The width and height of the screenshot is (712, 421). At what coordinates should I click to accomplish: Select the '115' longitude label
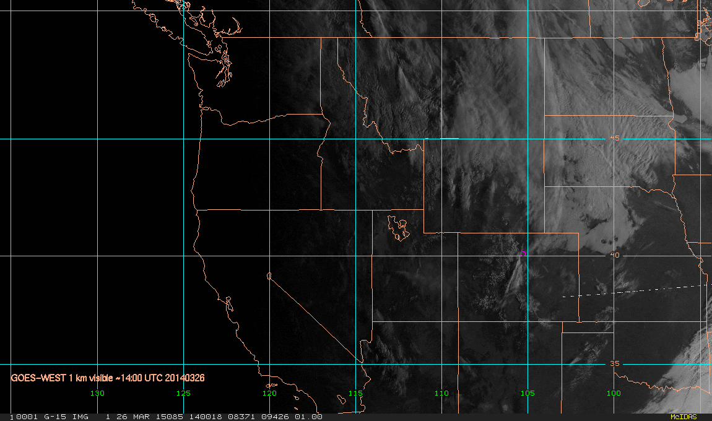point(355,393)
